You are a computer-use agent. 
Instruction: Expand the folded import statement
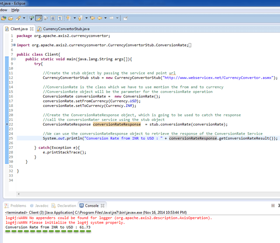click(14, 45)
